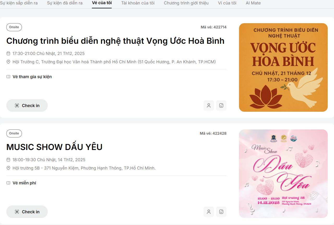Viewport: 334px width, 225px height.
Task: Click ticket icon beside Vé tham gia sự kiện
Action: [x=8, y=77]
